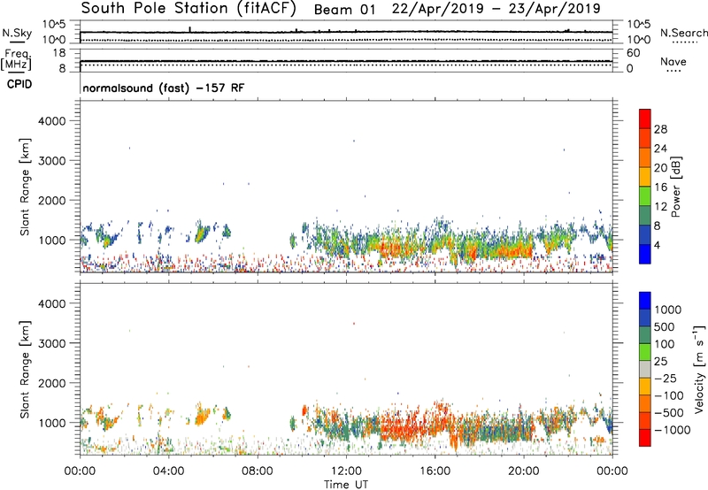Image resolution: width=708 pixels, height=490 pixels.
Task: Click the date range "22/Apr/2019 – 23/Apr/2019"
Action: coord(496,9)
